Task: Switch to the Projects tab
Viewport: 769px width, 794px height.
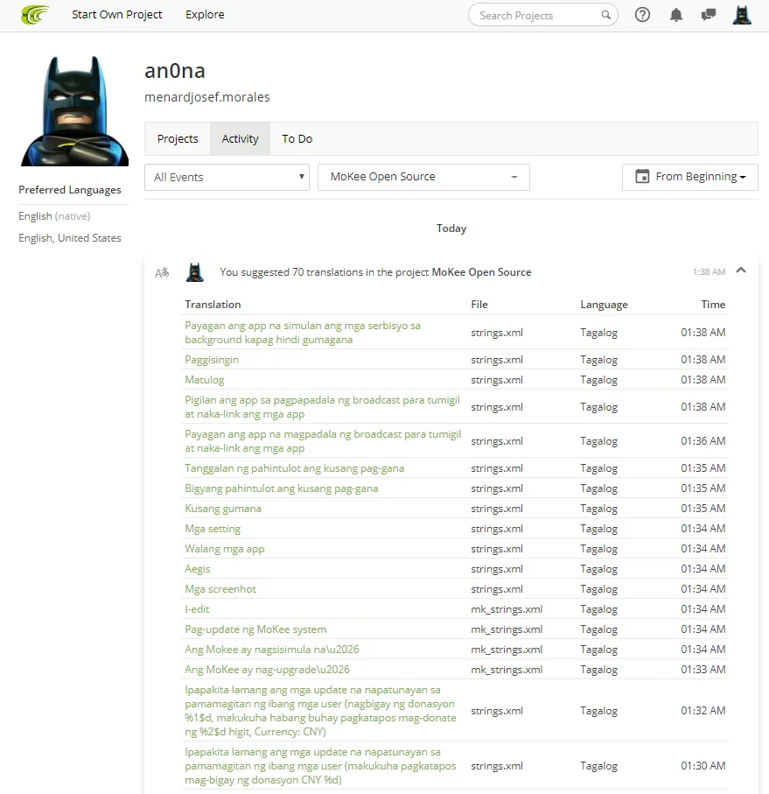Action: tap(178, 138)
